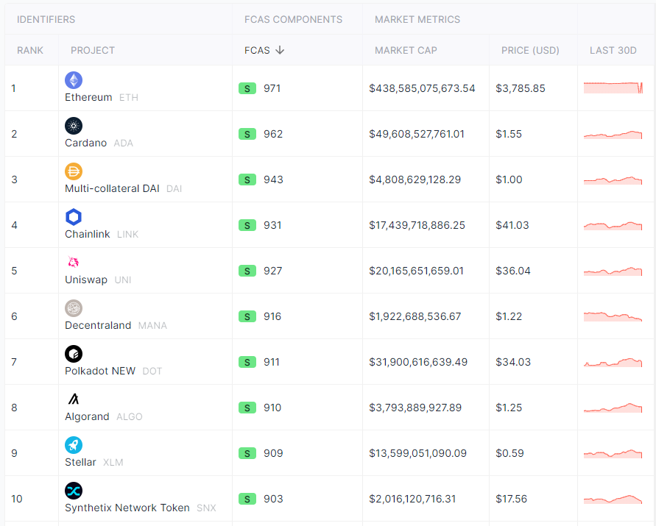This screenshot has height=526, width=656.
Task: Sort table by FCAS column header
Action: 257,50
